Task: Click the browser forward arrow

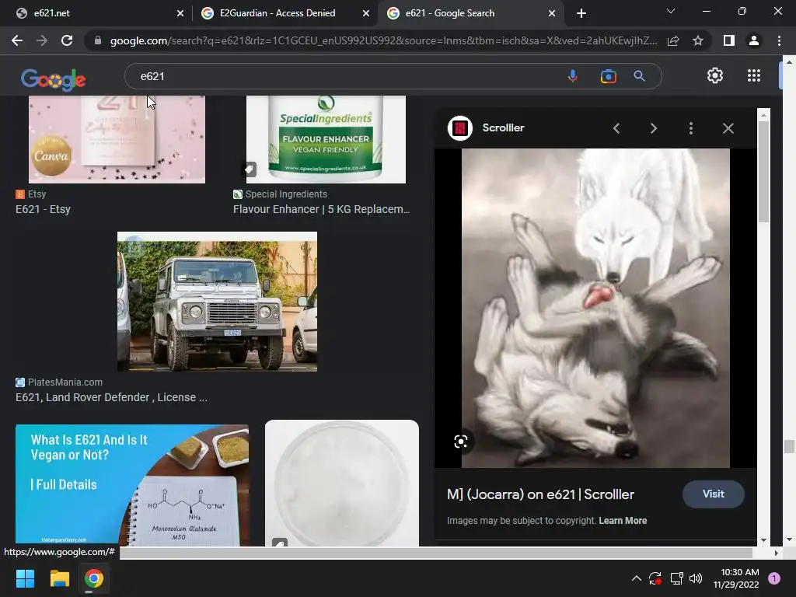Action: coord(42,40)
